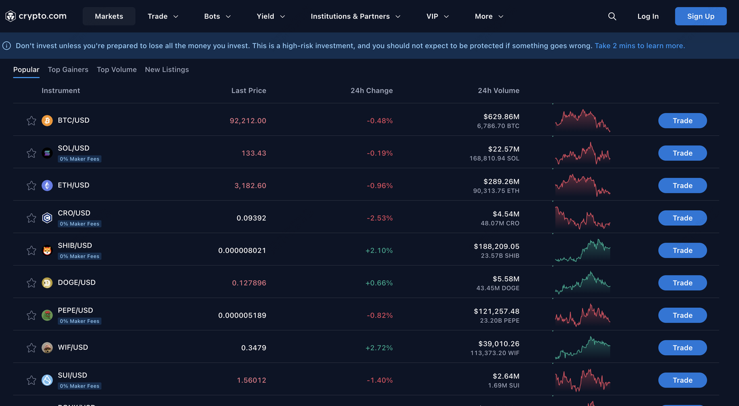Select the New Listings tab
The image size is (739, 406).
[x=167, y=69]
